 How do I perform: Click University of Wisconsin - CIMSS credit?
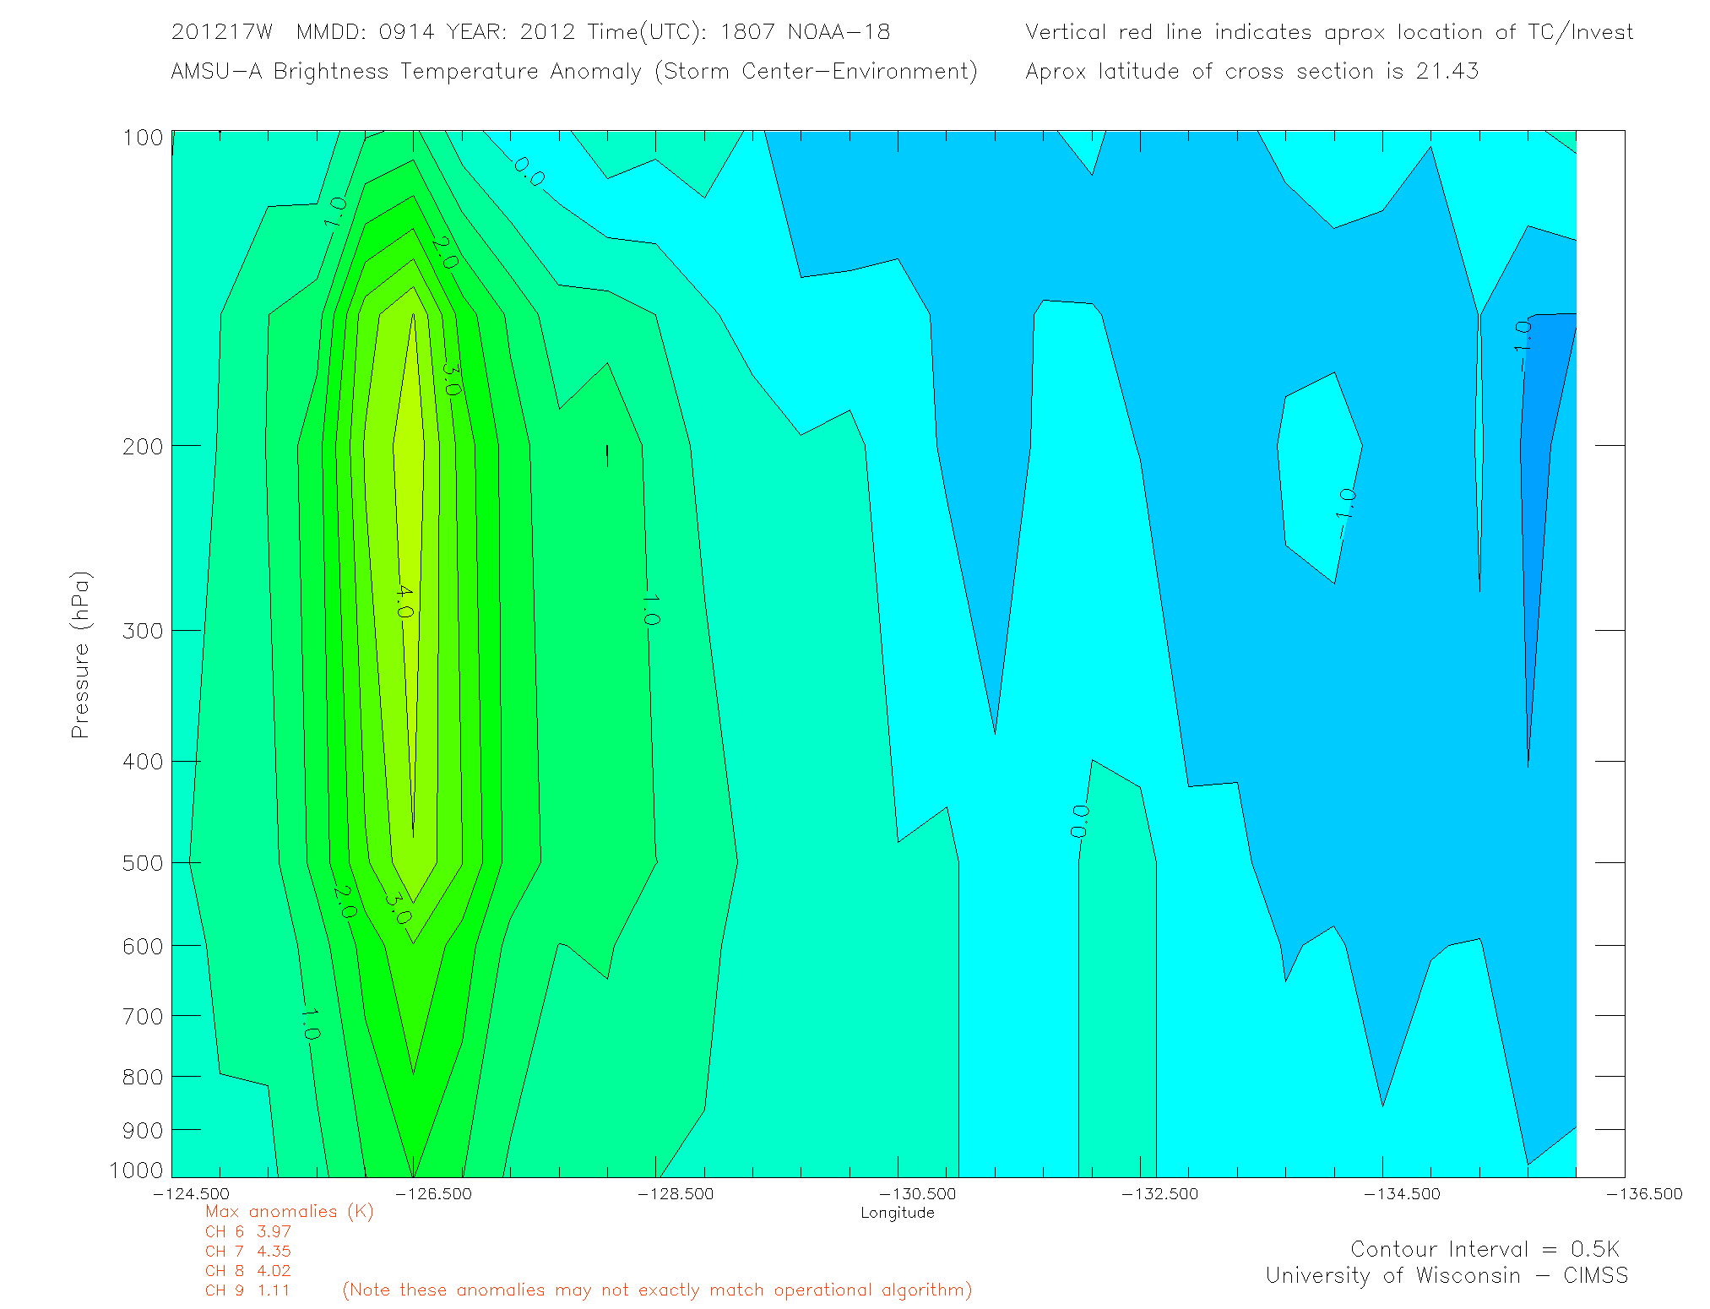pyautogui.click(x=1446, y=1275)
